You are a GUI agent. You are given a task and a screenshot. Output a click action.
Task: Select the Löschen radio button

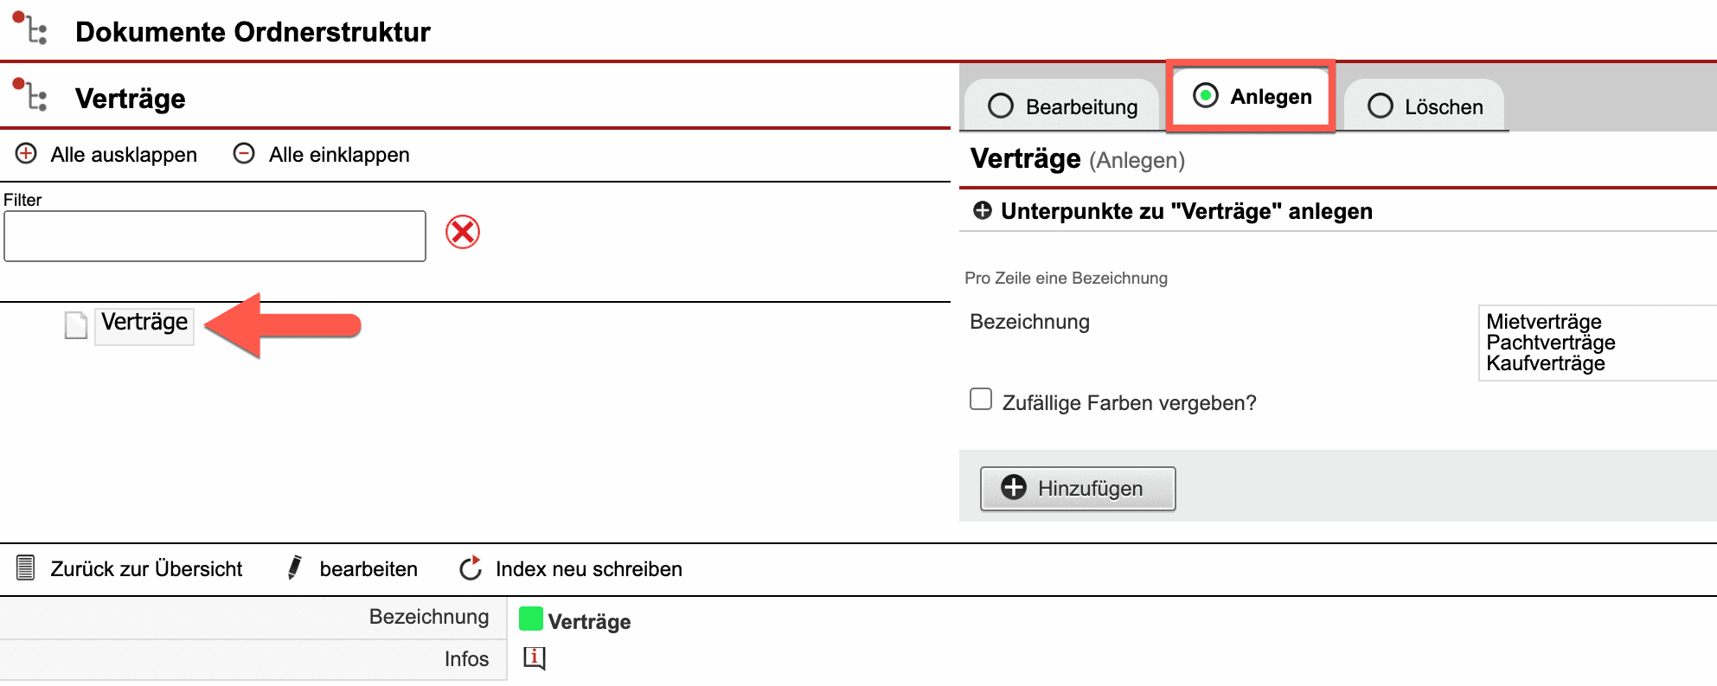(x=1380, y=106)
